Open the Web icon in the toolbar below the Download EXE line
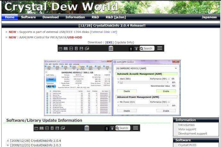This screenshot has width=221, height=147. point(60,49)
